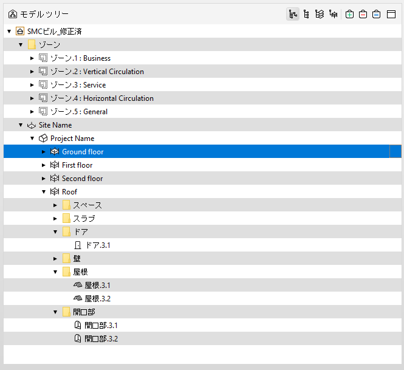Switch to the layers tree view icon

[320, 14]
